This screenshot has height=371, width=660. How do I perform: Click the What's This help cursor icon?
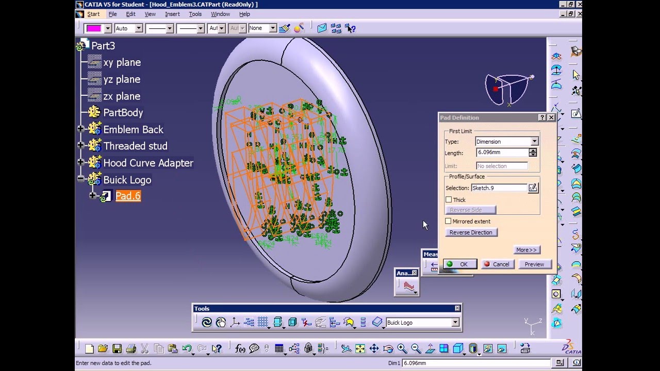217,349
